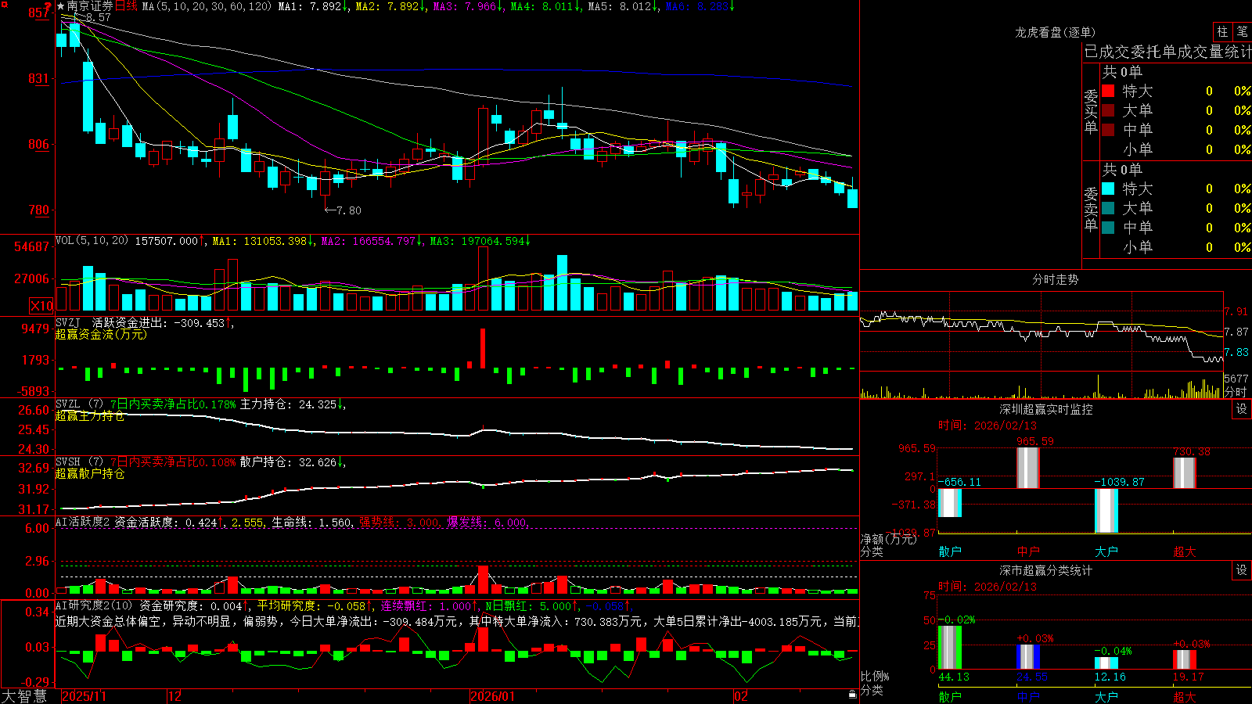Viewport: 1252px width, 704px height.
Task: Click the 分时走势 panel title
Action: tap(1055, 279)
